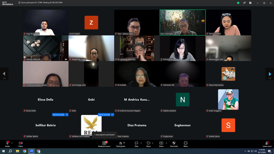Click the green N avatar of Nabila Azzahra

(183, 100)
